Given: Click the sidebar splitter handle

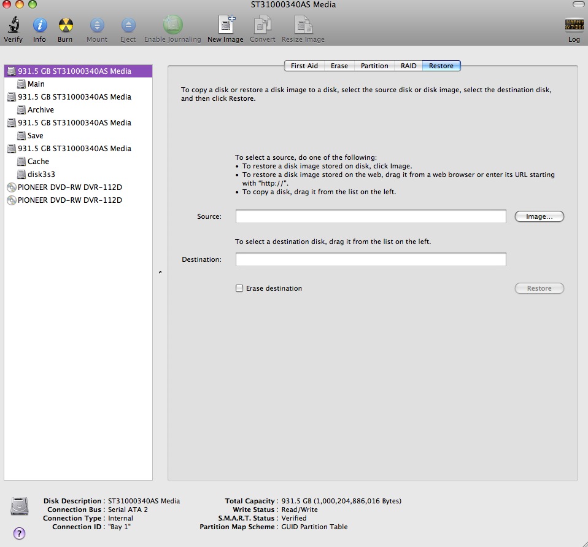Looking at the screenshot, I should pyautogui.click(x=160, y=272).
